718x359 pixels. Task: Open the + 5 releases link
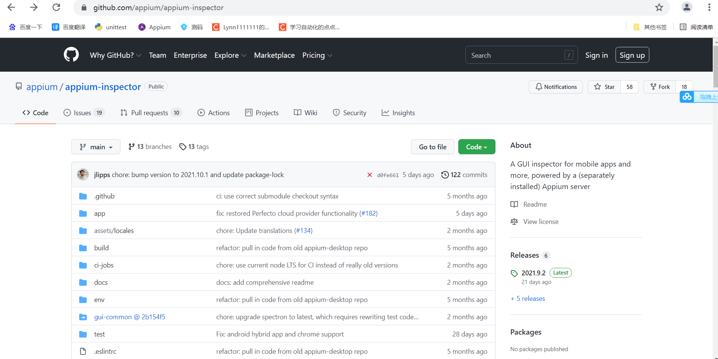(x=527, y=298)
